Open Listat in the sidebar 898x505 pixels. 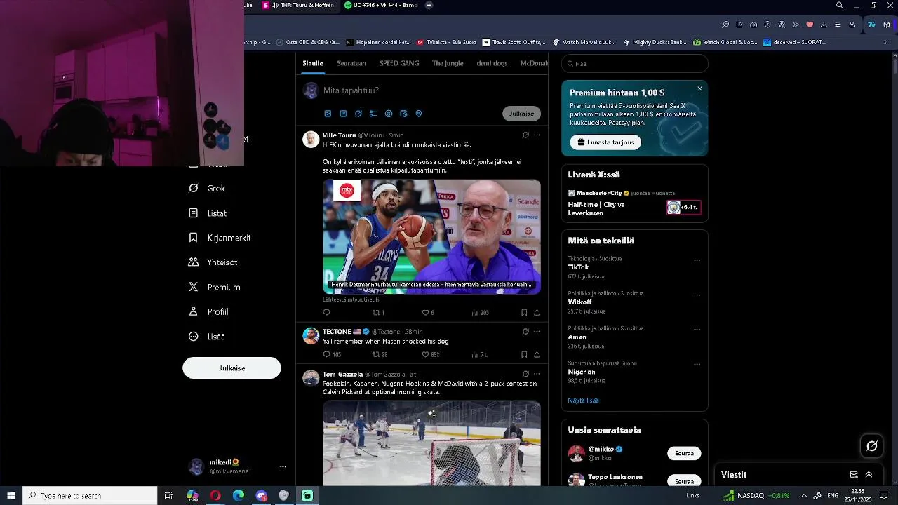click(208, 213)
